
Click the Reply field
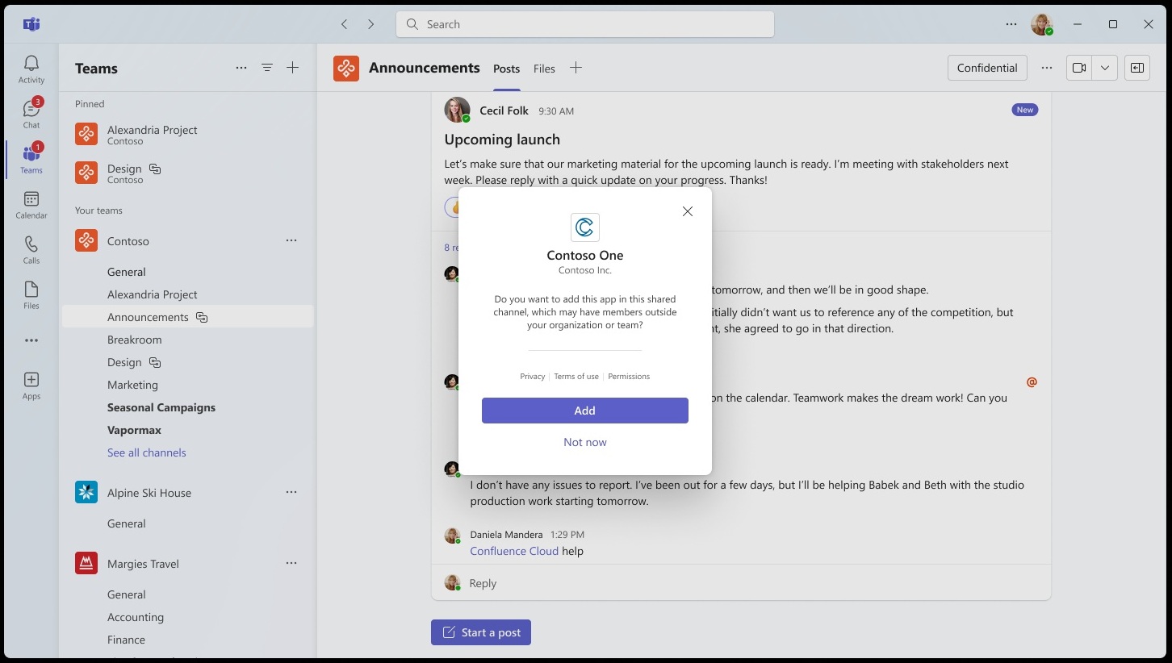[741, 582]
